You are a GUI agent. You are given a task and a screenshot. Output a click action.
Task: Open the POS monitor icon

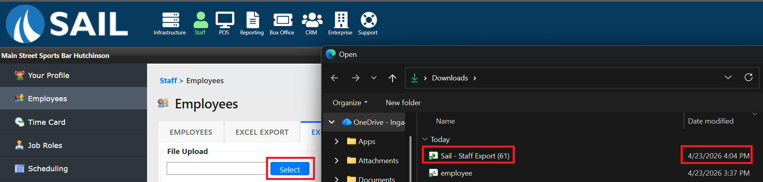(224, 20)
